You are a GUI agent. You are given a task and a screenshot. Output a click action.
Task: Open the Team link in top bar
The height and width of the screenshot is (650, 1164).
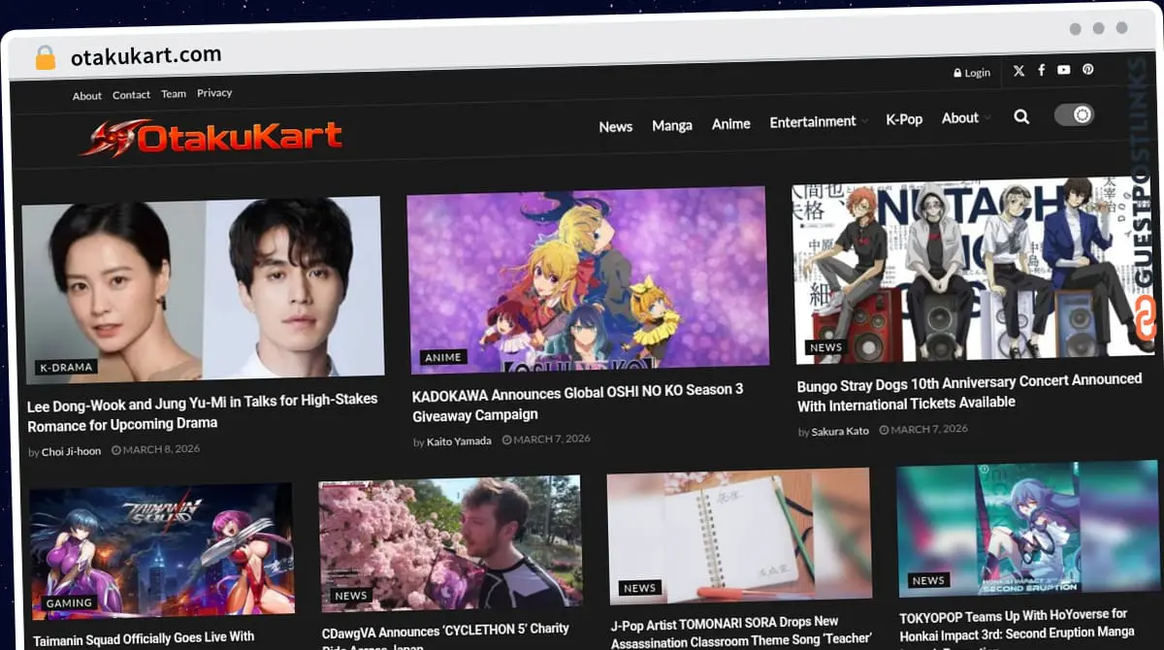click(174, 94)
